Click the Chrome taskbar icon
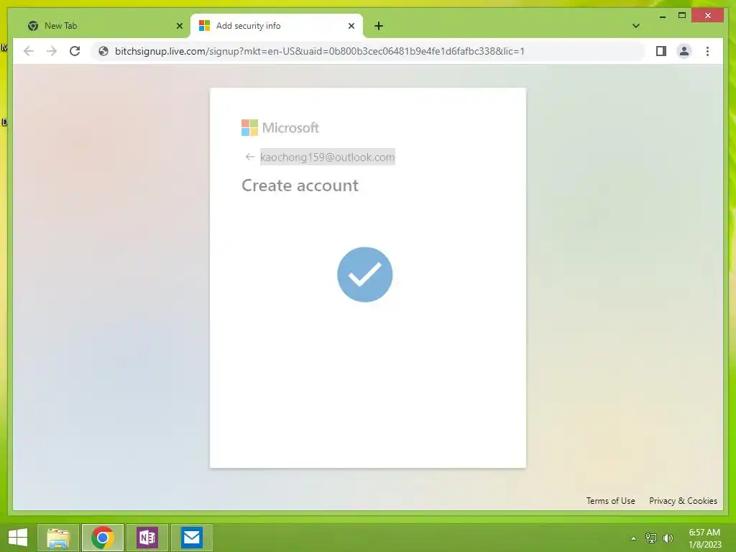736x552 pixels. (102, 538)
